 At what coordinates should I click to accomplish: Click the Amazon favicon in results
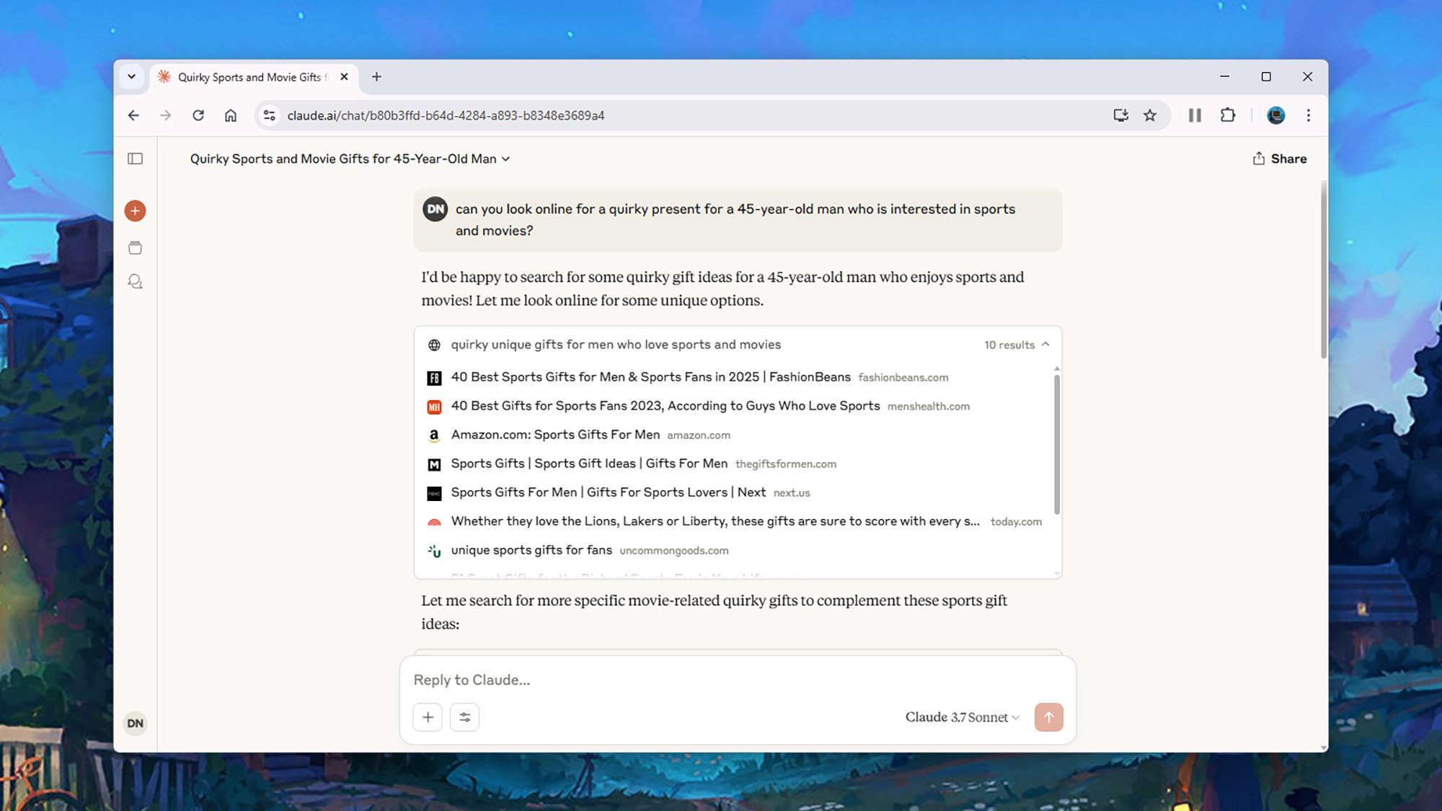pos(434,435)
